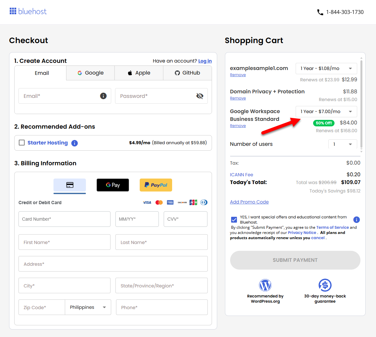Click the email info icon
Screen dimensions: 376x337
click(103, 96)
